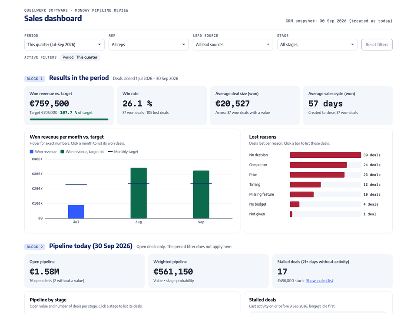Click the won revenue target progress bar
This screenshot has height=313, width=417.
[x=69, y=120]
